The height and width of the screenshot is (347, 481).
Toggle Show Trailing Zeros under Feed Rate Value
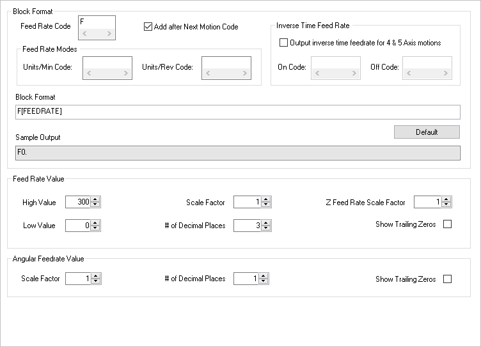[x=447, y=224]
